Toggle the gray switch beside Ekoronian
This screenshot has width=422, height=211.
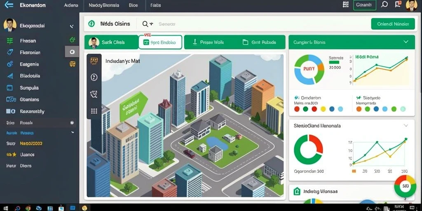coord(72,52)
